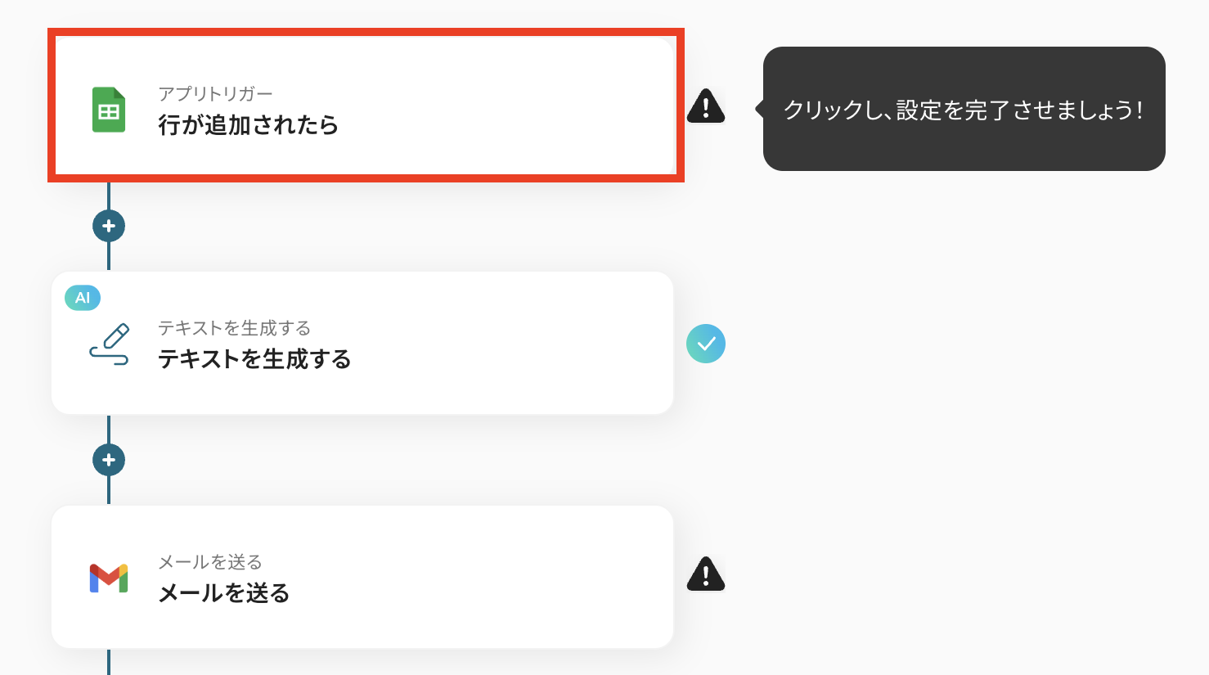Click the small メールを送る subtitle
Image resolution: width=1209 pixels, height=675 pixels.
point(209,562)
